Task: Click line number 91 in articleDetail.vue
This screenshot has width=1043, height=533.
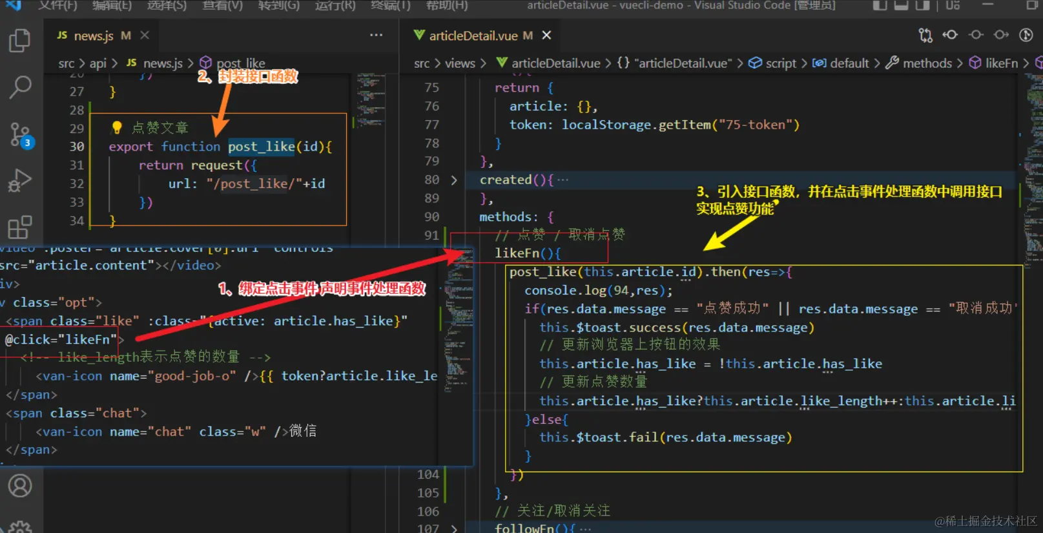Action: coord(432,235)
